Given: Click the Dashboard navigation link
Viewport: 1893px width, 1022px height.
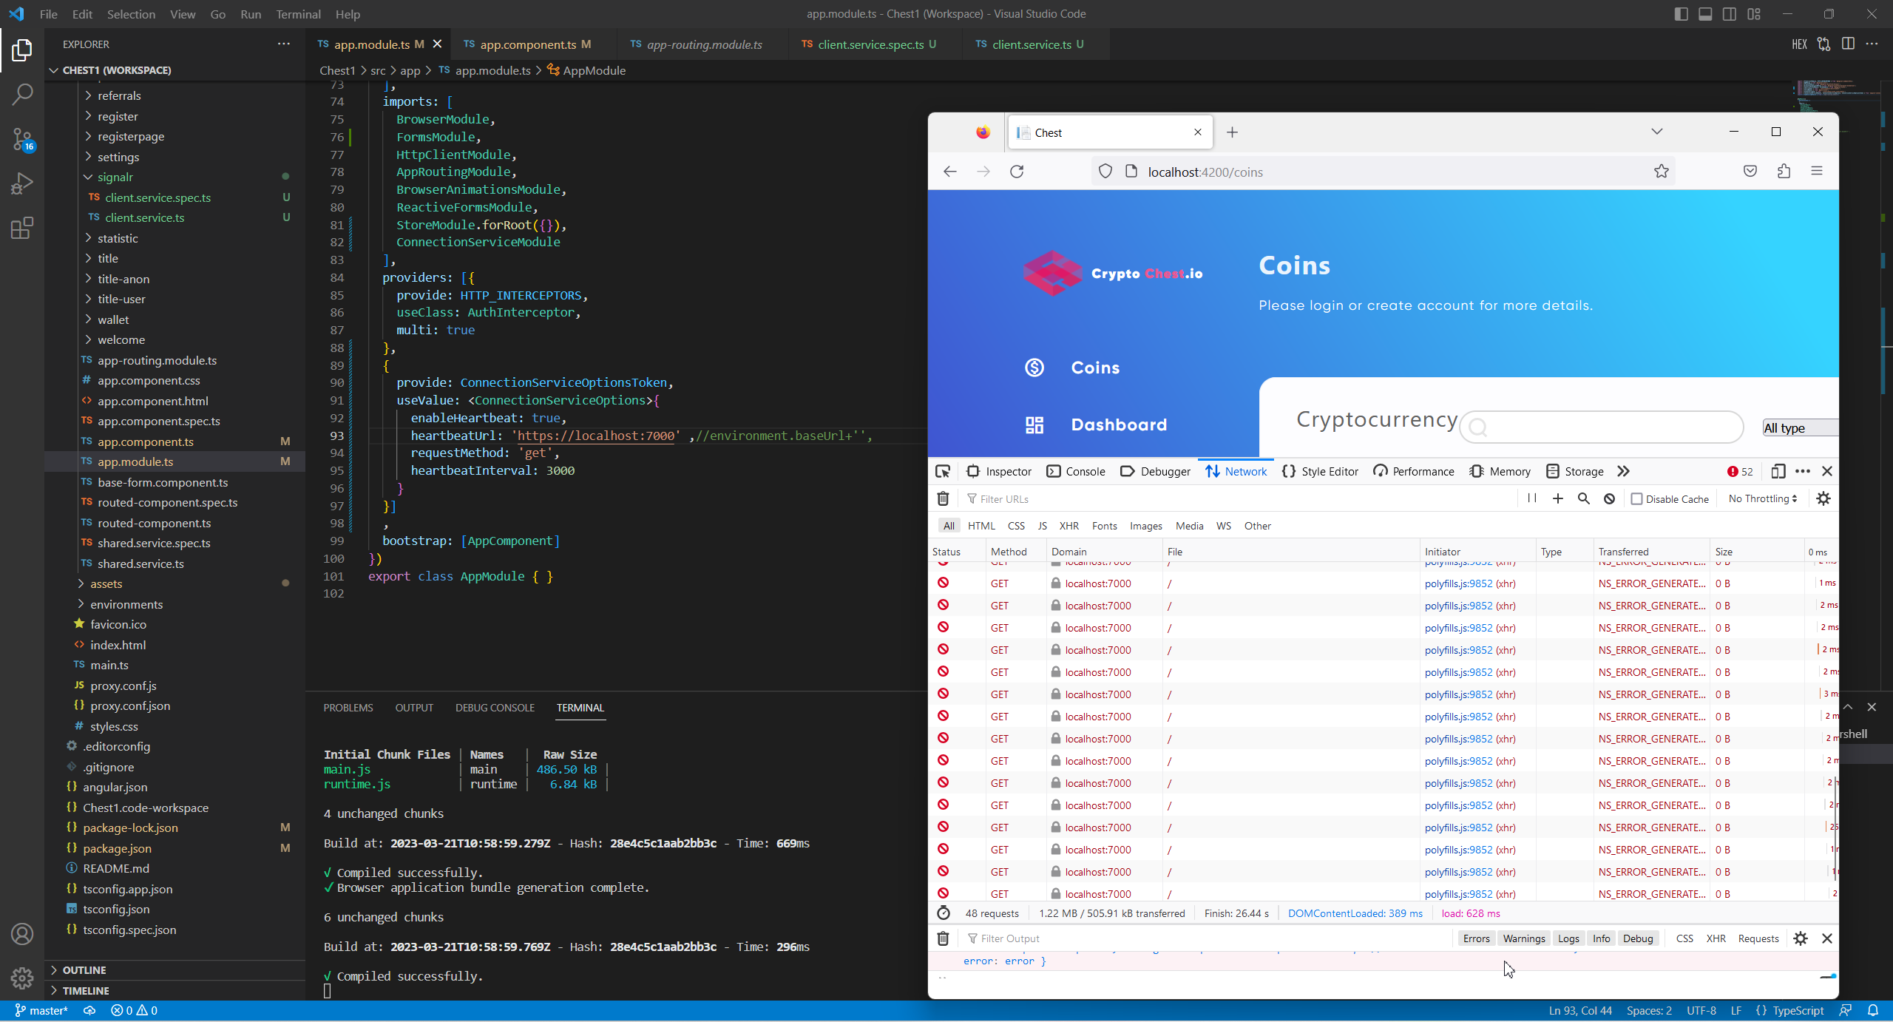Looking at the screenshot, I should pos(1118,424).
